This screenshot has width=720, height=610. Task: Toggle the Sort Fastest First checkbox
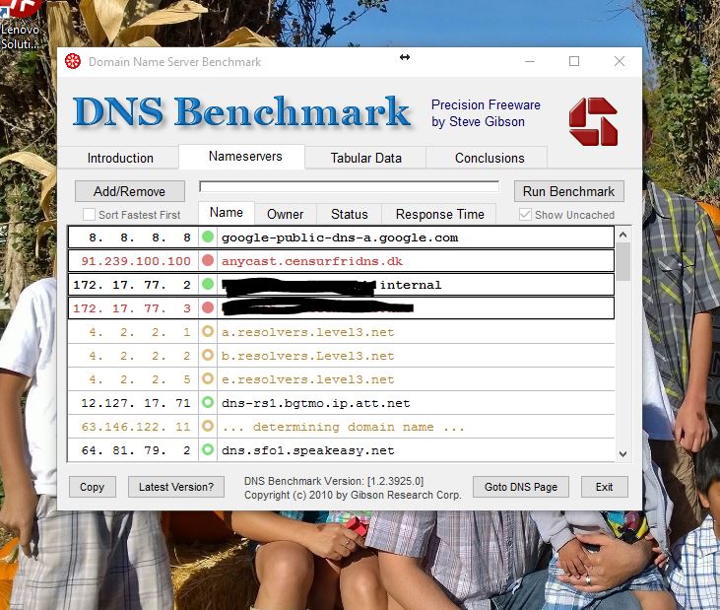pos(90,215)
